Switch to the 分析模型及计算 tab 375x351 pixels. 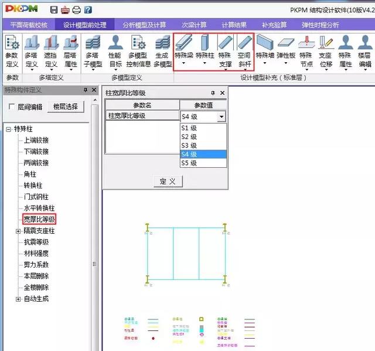144,25
